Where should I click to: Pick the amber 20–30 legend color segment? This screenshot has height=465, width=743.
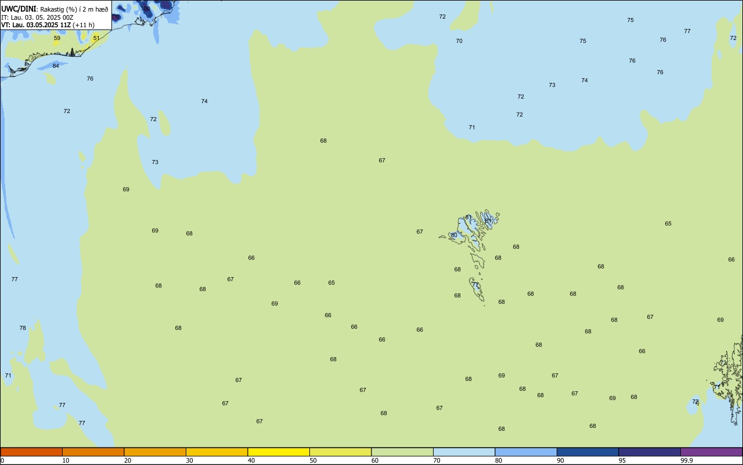tap(155, 452)
